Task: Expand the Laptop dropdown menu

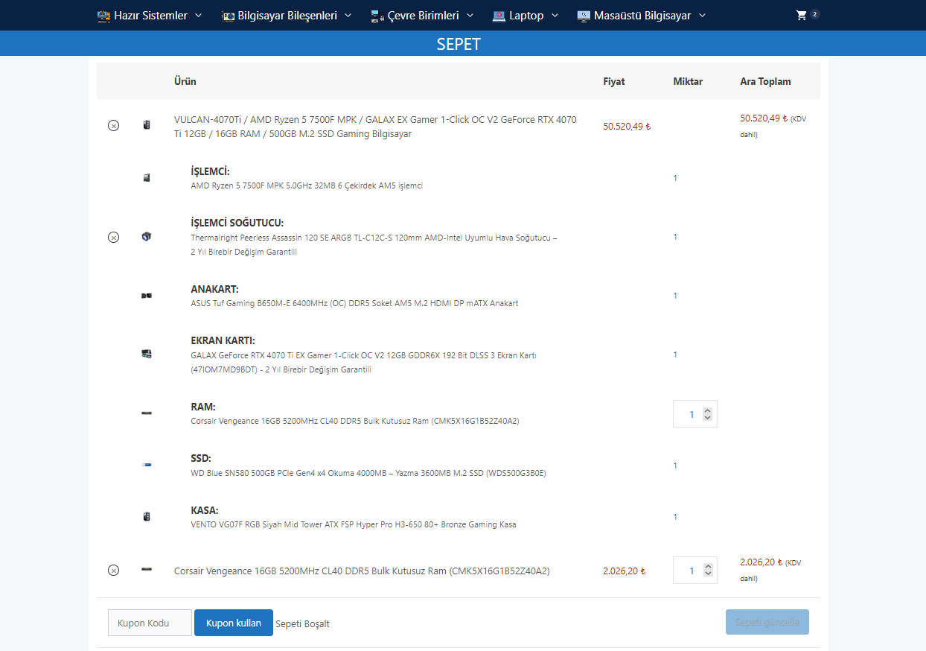Action: tap(555, 16)
